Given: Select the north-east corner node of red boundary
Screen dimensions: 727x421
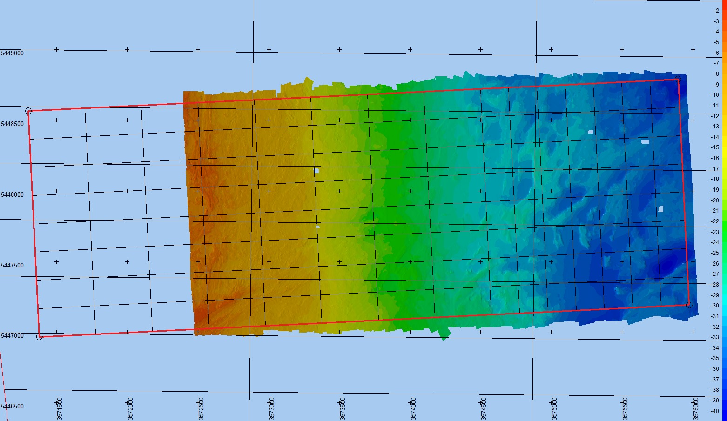Looking at the screenshot, I should [x=678, y=80].
